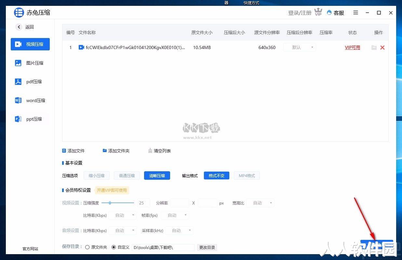Open 采样率(kHz) dropdown
402x260 pixels.
pyautogui.click(x=179, y=230)
